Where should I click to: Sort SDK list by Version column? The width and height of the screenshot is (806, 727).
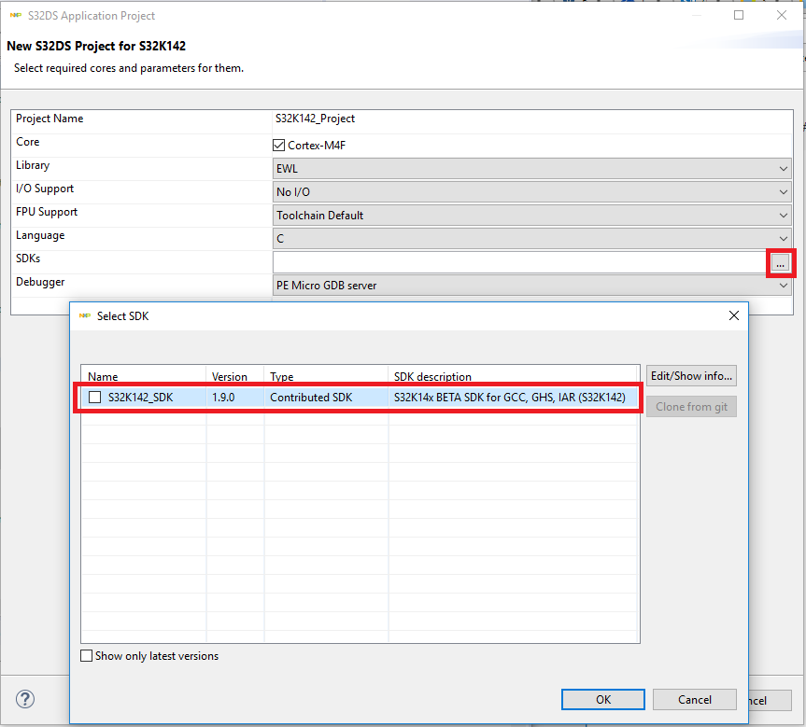pos(235,376)
